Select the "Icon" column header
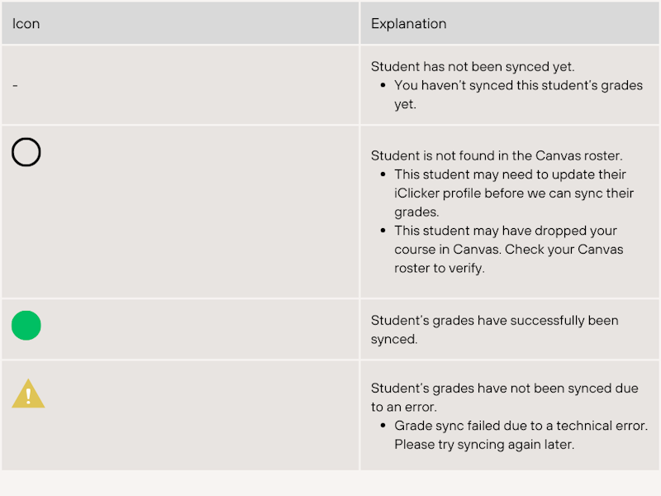661x496 pixels. click(26, 23)
